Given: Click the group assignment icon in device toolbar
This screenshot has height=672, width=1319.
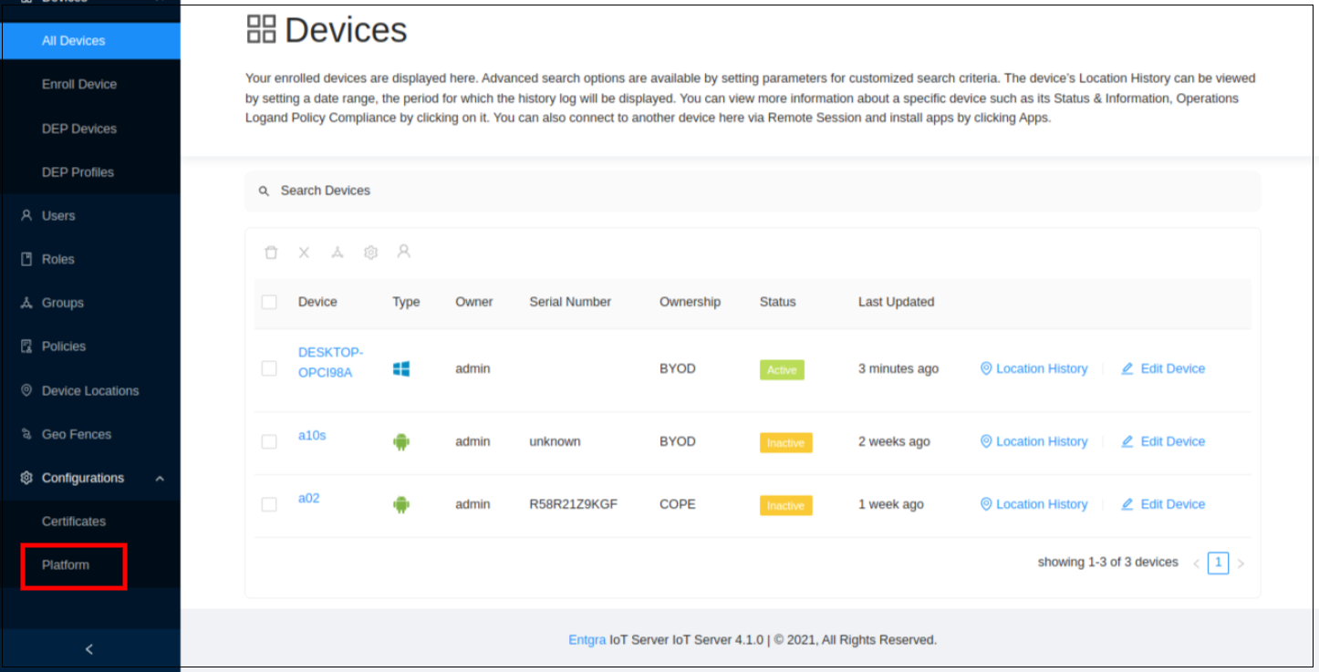Looking at the screenshot, I should [x=338, y=253].
